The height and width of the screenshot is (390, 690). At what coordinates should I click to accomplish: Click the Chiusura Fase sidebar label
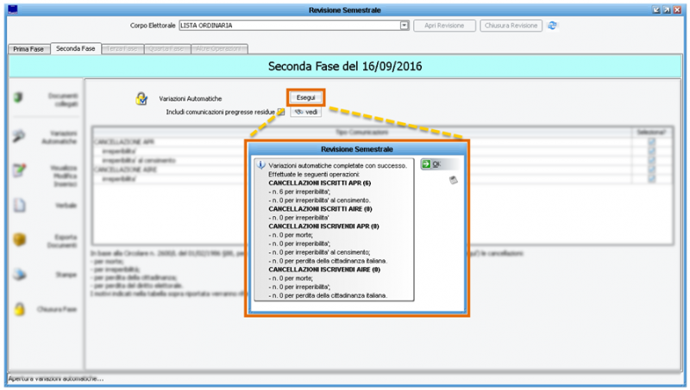tap(57, 309)
